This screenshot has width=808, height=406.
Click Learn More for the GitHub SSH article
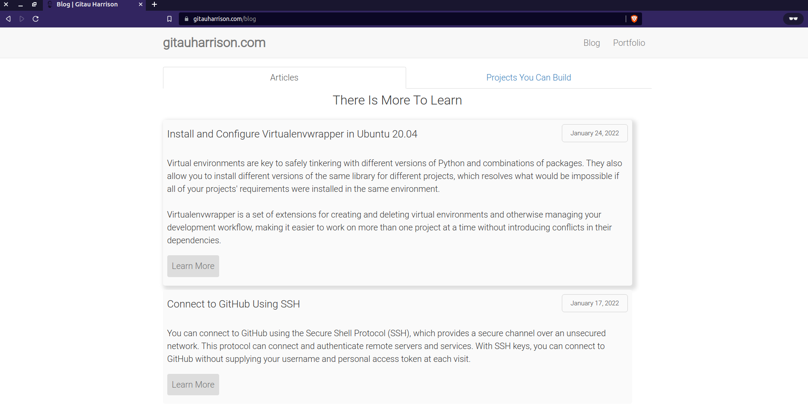click(193, 385)
